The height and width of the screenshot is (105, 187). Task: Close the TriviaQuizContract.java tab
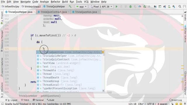(x=69, y=12)
